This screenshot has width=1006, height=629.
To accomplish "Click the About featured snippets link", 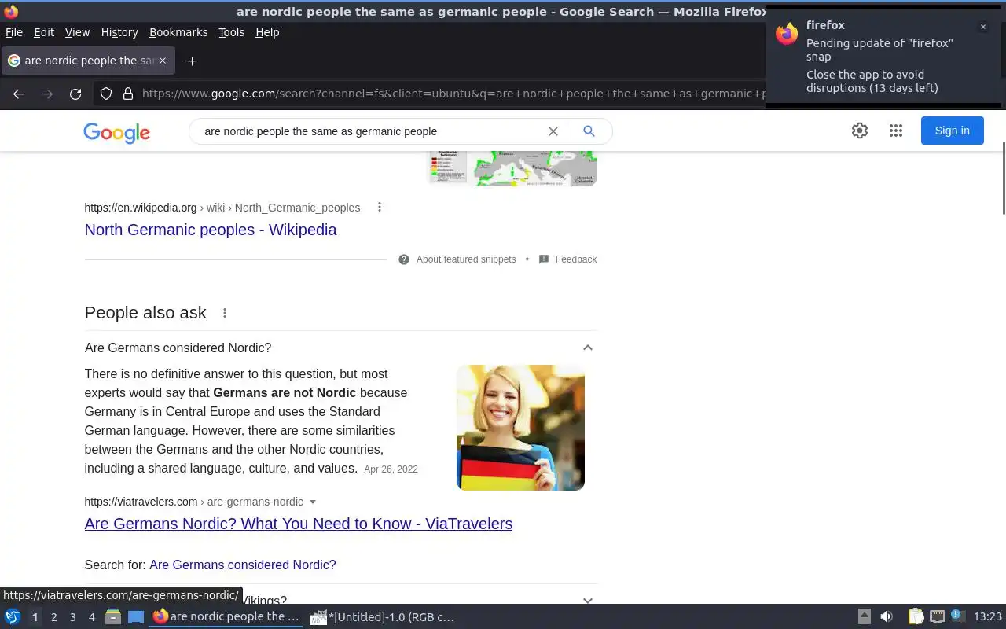I will [466, 259].
